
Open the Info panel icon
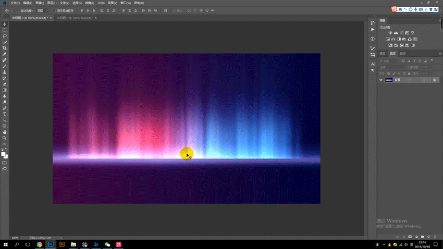pyautogui.click(x=373, y=39)
